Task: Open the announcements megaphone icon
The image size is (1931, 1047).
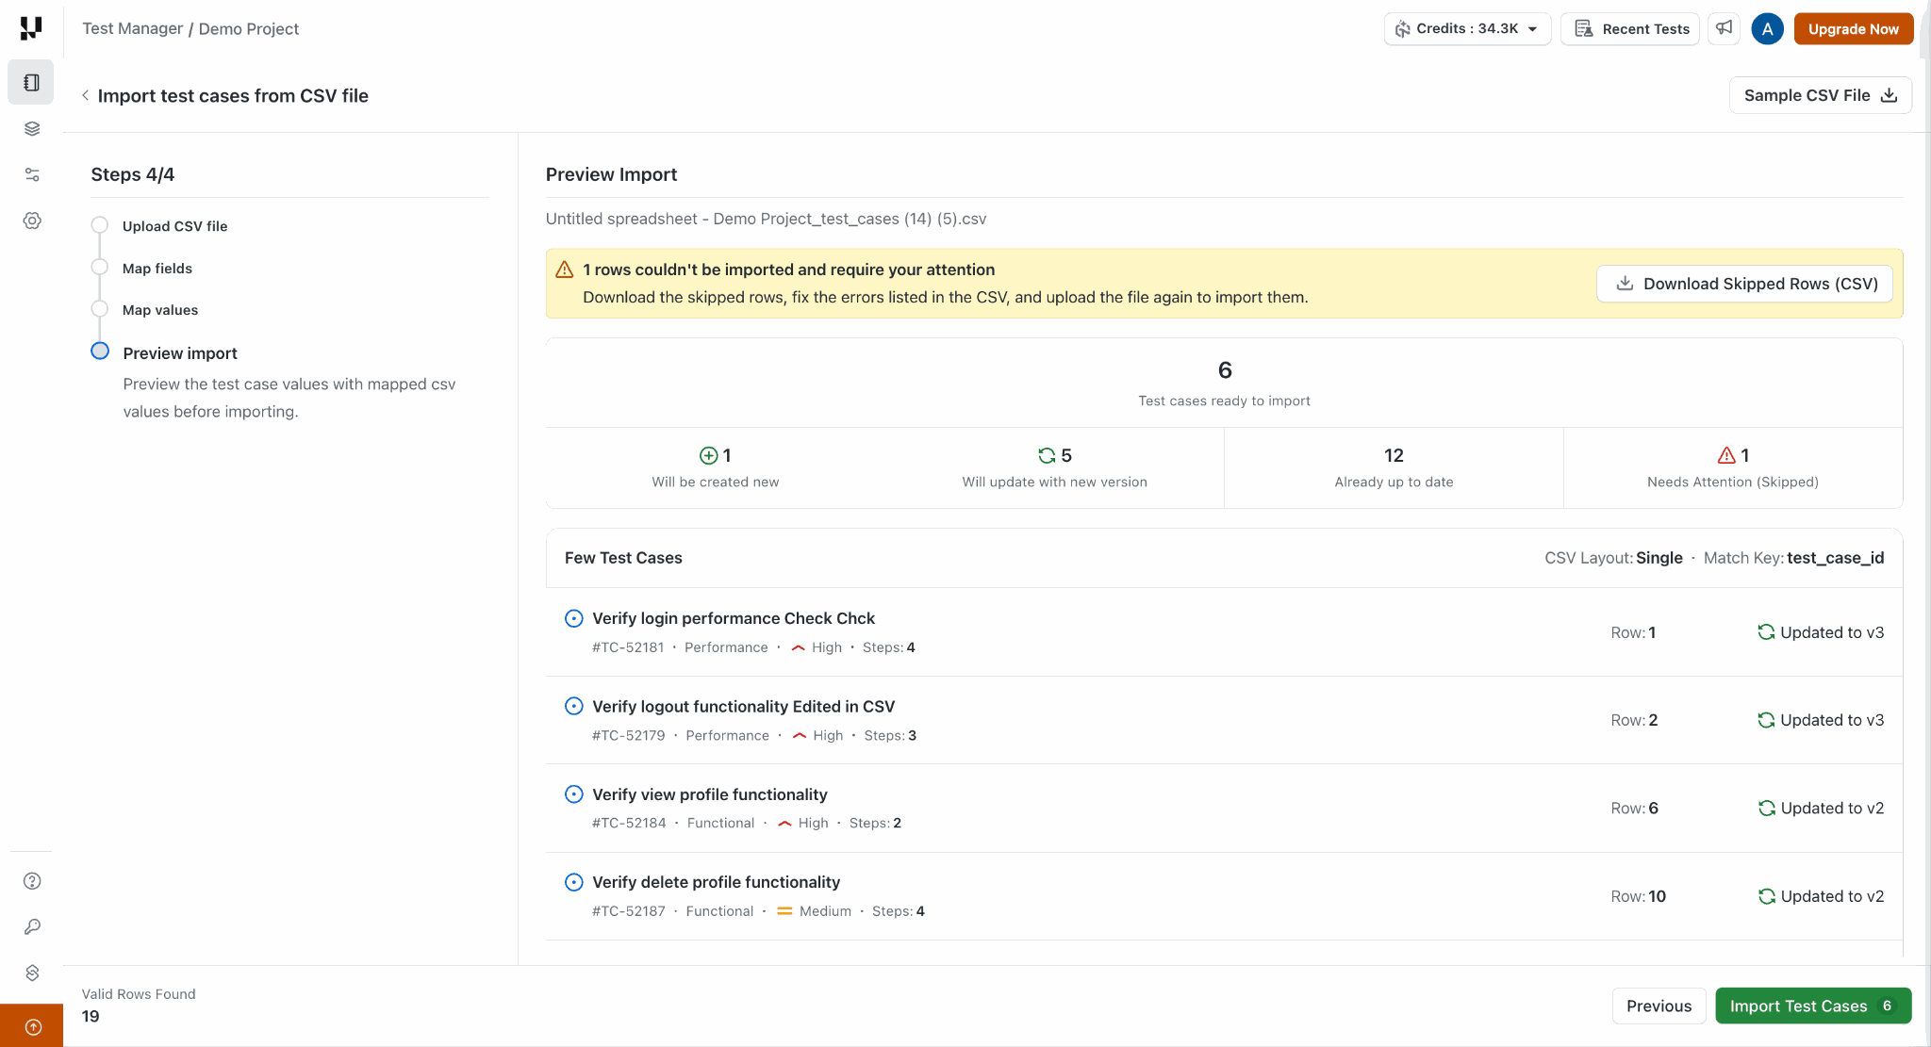Action: 1724,28
